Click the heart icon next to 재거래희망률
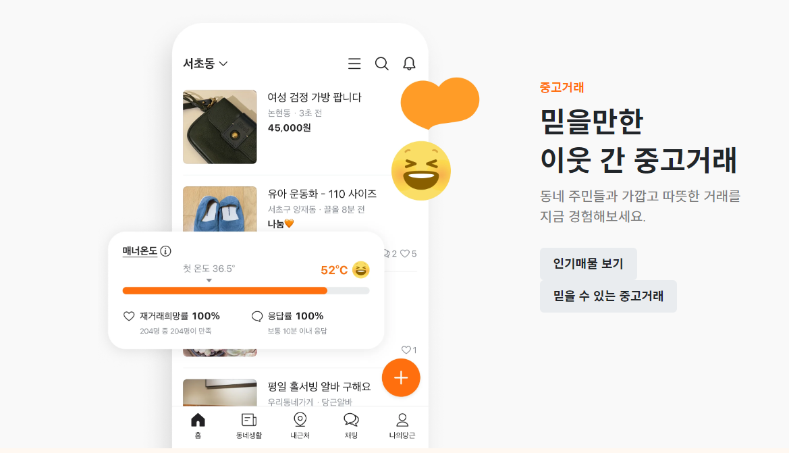The image size is (789, 453). pos(129,316)
